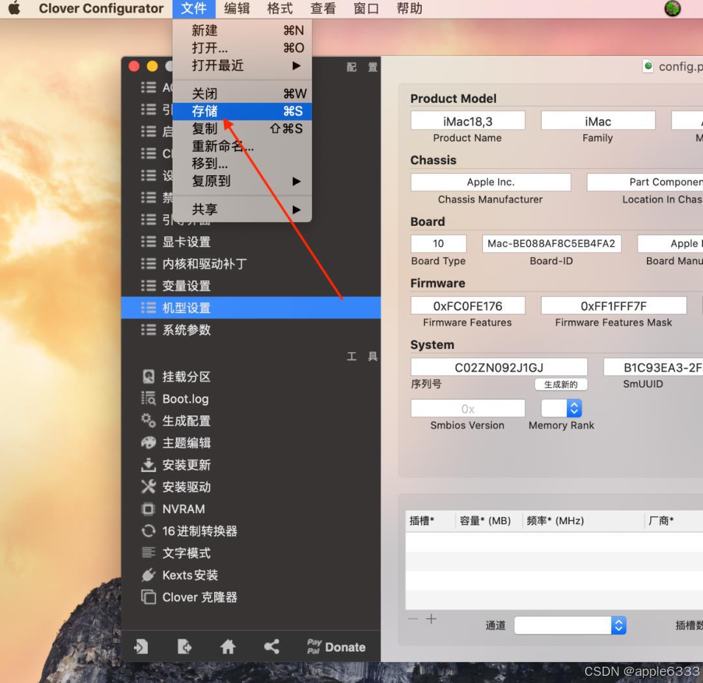
Task: Click the 安装更新 download icon
Action: [148, 465]
